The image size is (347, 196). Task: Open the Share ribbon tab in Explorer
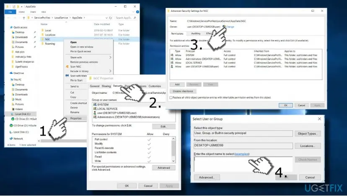[33, 12]
